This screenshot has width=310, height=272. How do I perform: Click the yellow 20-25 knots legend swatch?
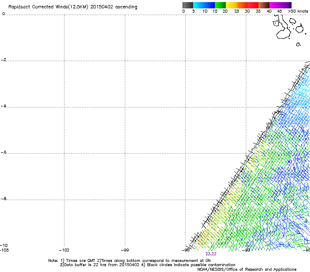coord(231,5)
